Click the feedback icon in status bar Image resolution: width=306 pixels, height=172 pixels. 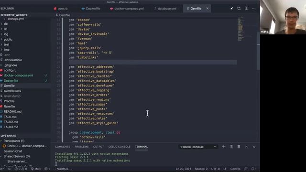click(x=246, y=169)
